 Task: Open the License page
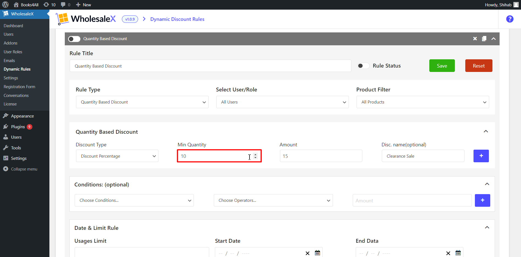point(10,104)
